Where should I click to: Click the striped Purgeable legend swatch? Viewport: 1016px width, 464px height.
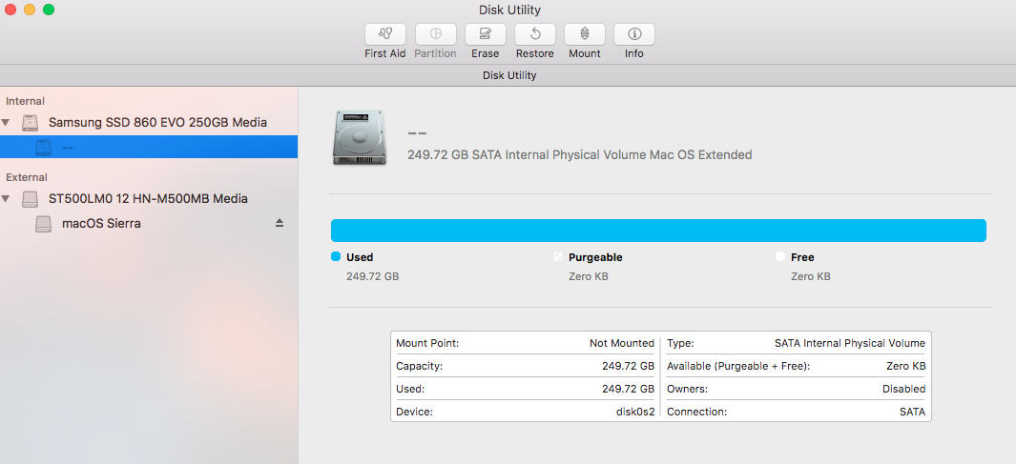(x=558, y=256)
